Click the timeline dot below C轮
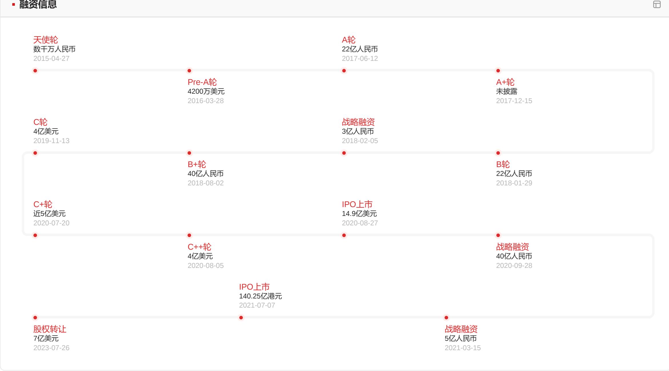The width and height of the screenshot is (669, 371). [x=35, y=153]
